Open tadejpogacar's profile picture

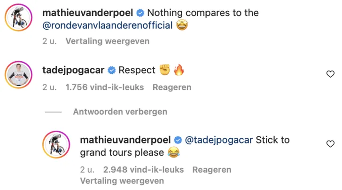tap(18, 74)
